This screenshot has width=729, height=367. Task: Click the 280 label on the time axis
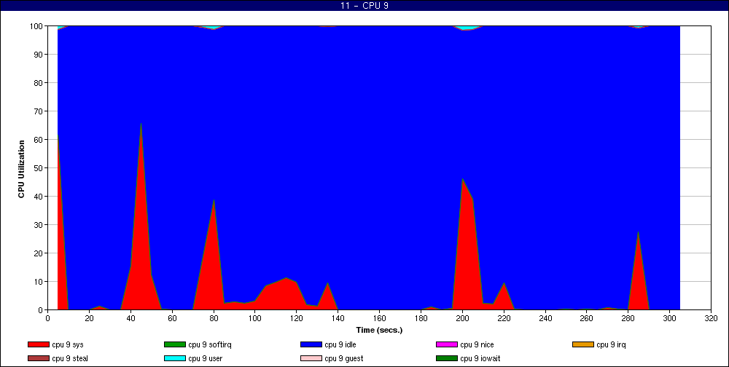point(628,318)
